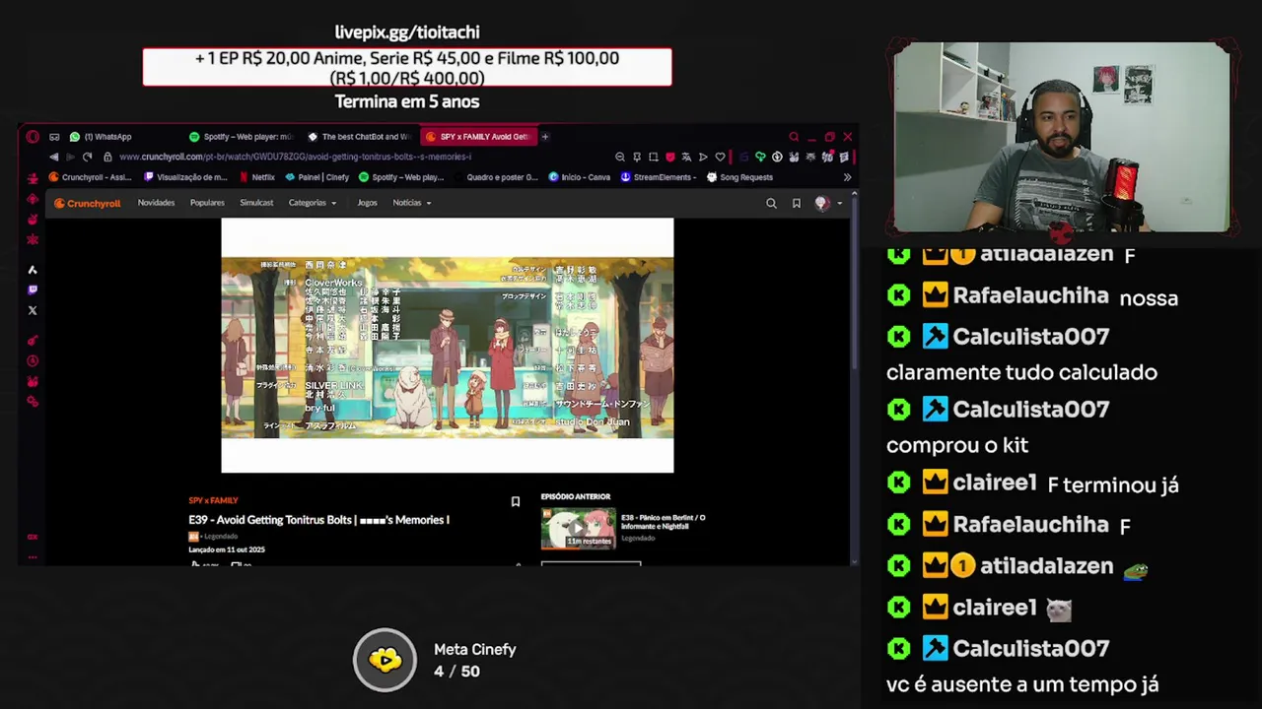Screen dimensions: 1262x709
Task: Add episode E39 to watchlist bookmark
Action: pos(515,501)
